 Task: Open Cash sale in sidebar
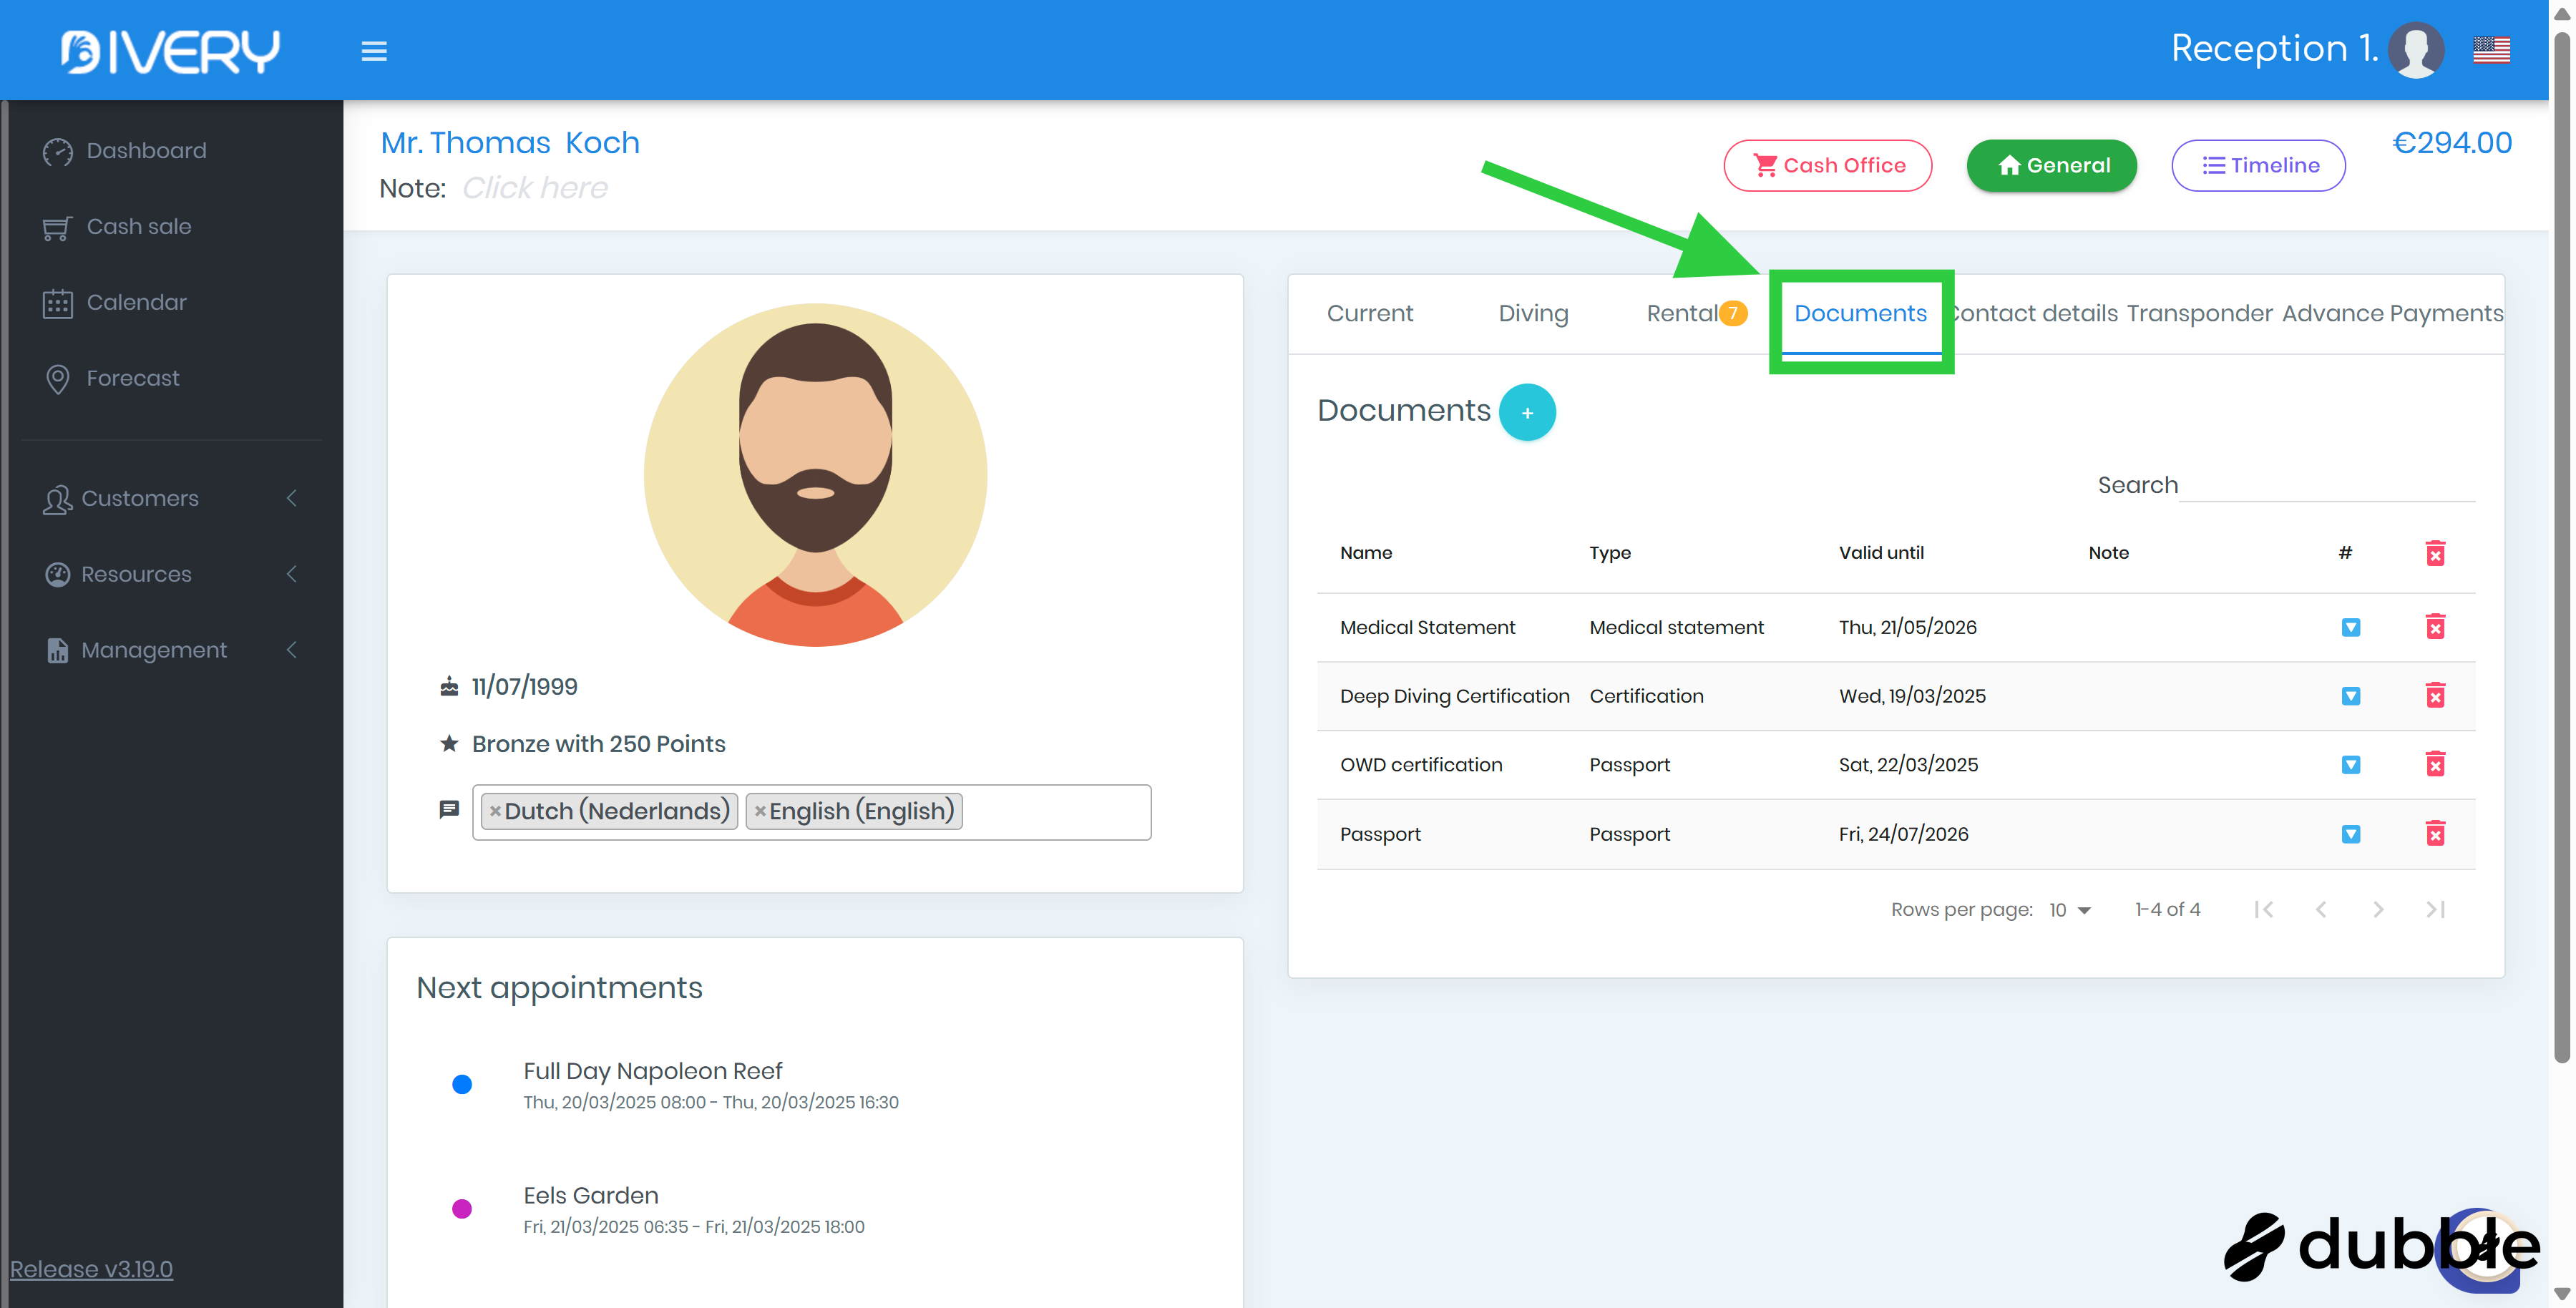point(138,227)
